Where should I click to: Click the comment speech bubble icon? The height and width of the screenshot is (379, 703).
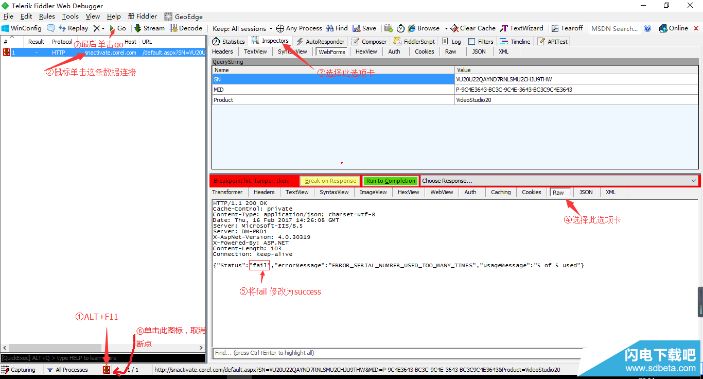(51, 28)
